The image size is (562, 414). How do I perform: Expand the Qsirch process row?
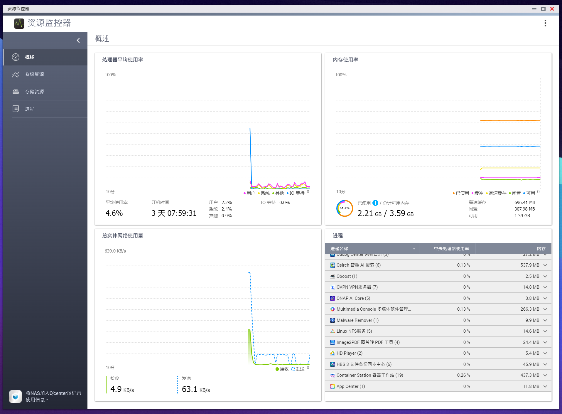click(545, 265)
